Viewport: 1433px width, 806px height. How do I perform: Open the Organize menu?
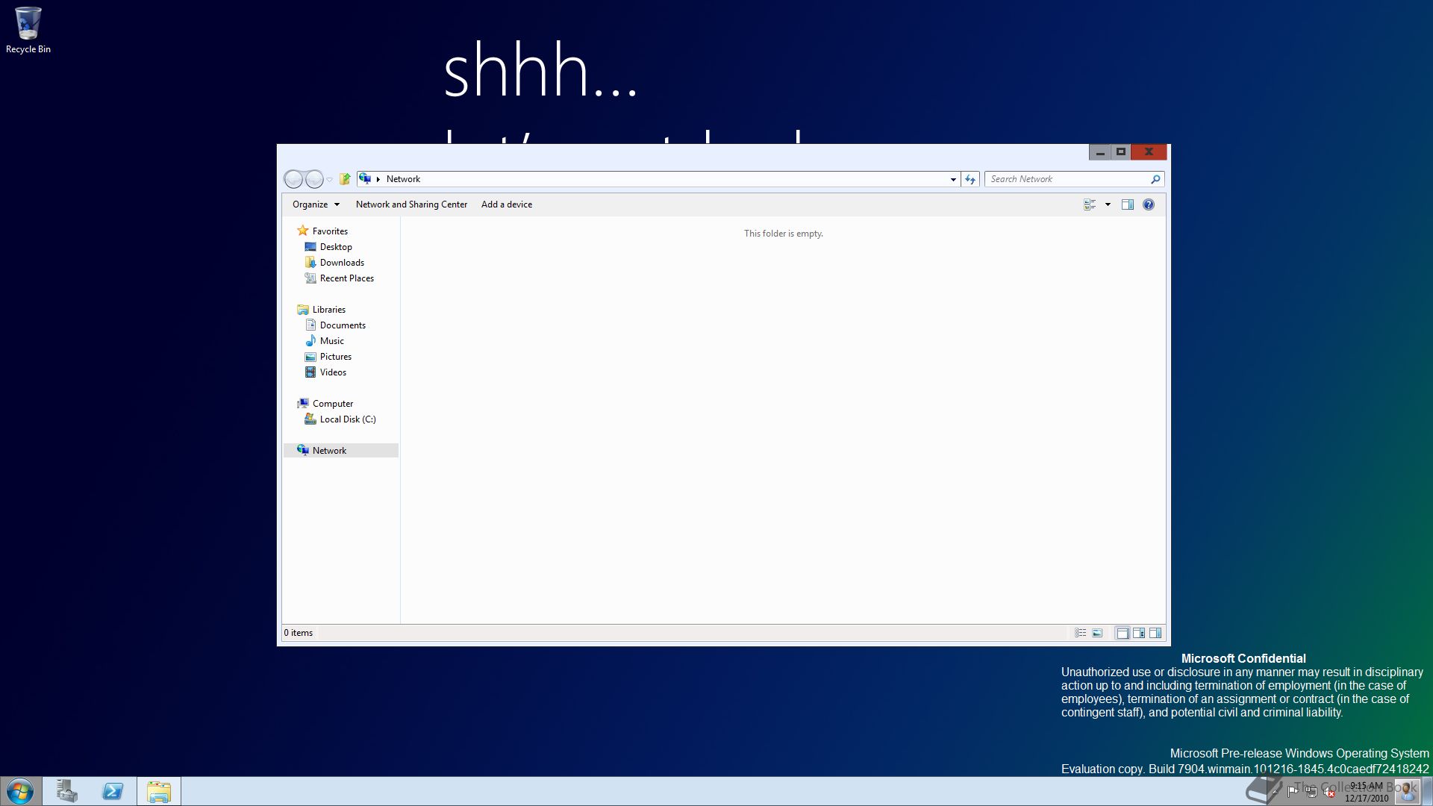[x=316, y=204]
